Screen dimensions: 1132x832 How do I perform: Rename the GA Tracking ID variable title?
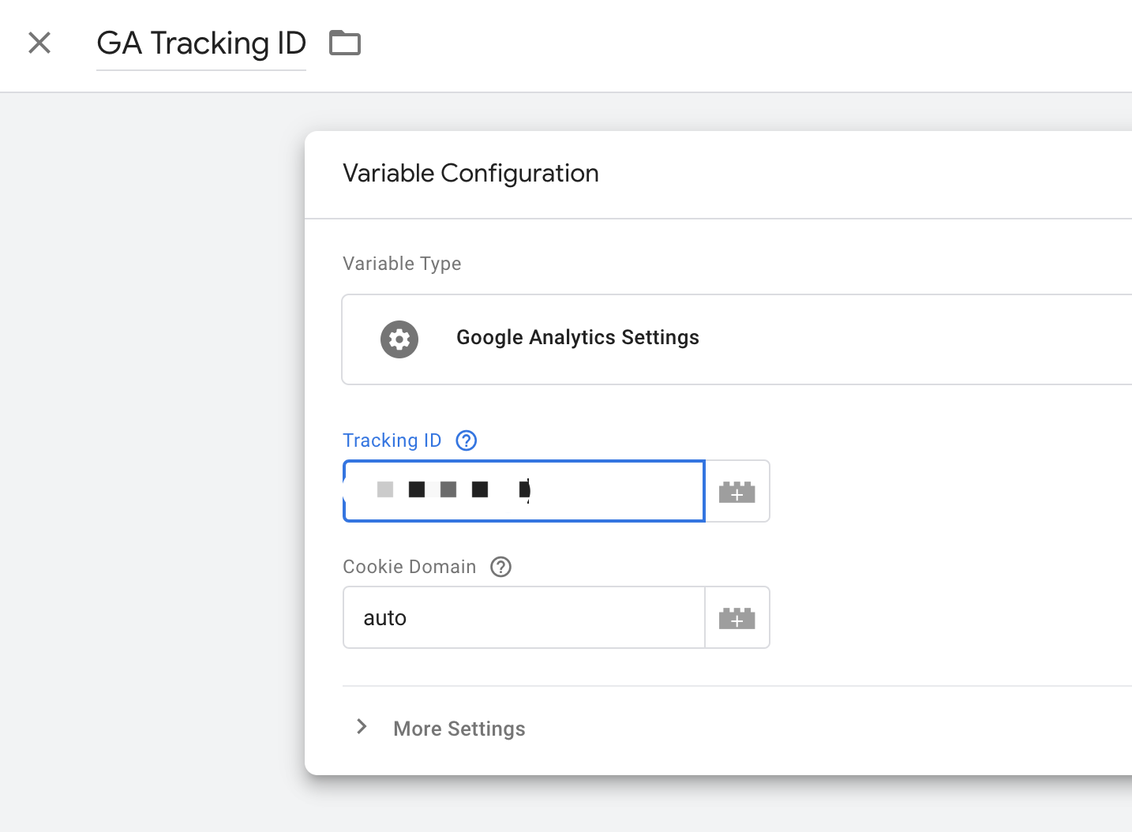201,43
